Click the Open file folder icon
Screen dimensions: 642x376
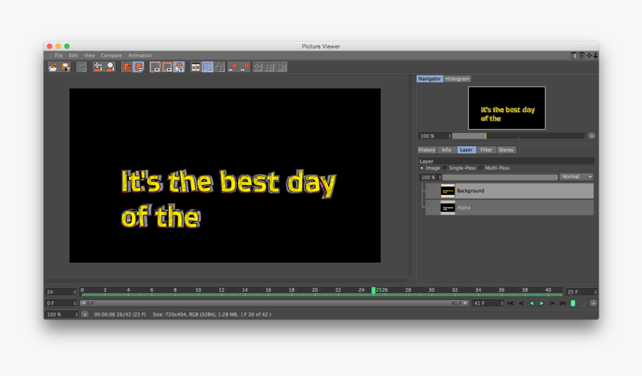53,67
